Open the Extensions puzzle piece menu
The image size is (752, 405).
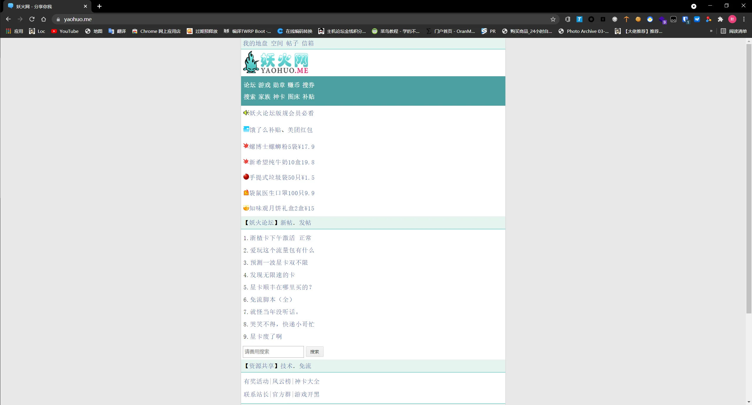720,19
